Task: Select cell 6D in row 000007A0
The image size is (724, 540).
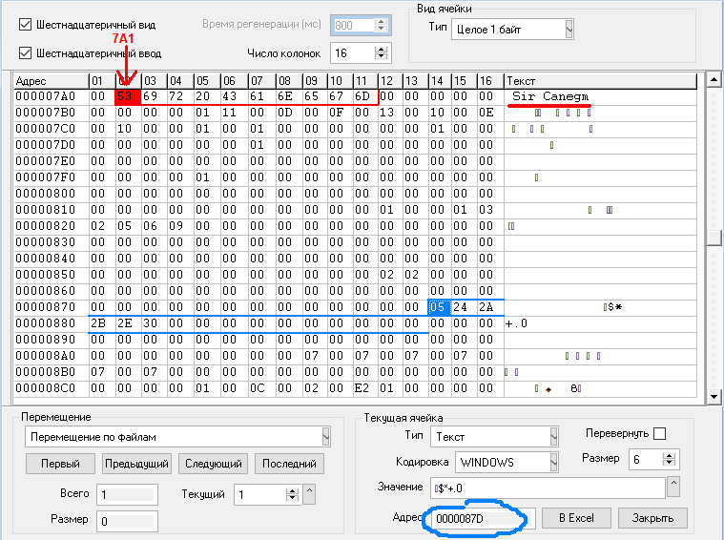Action: pyautogui.click(x=364, y=96)
